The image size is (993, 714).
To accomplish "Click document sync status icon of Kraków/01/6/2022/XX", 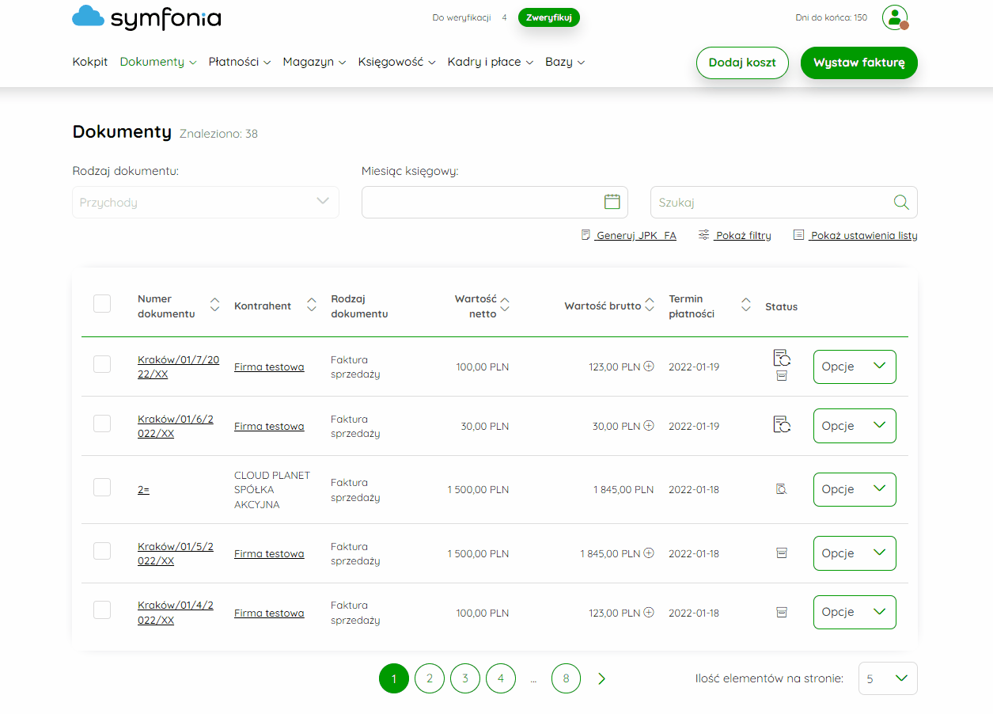I will coord(782,425).
